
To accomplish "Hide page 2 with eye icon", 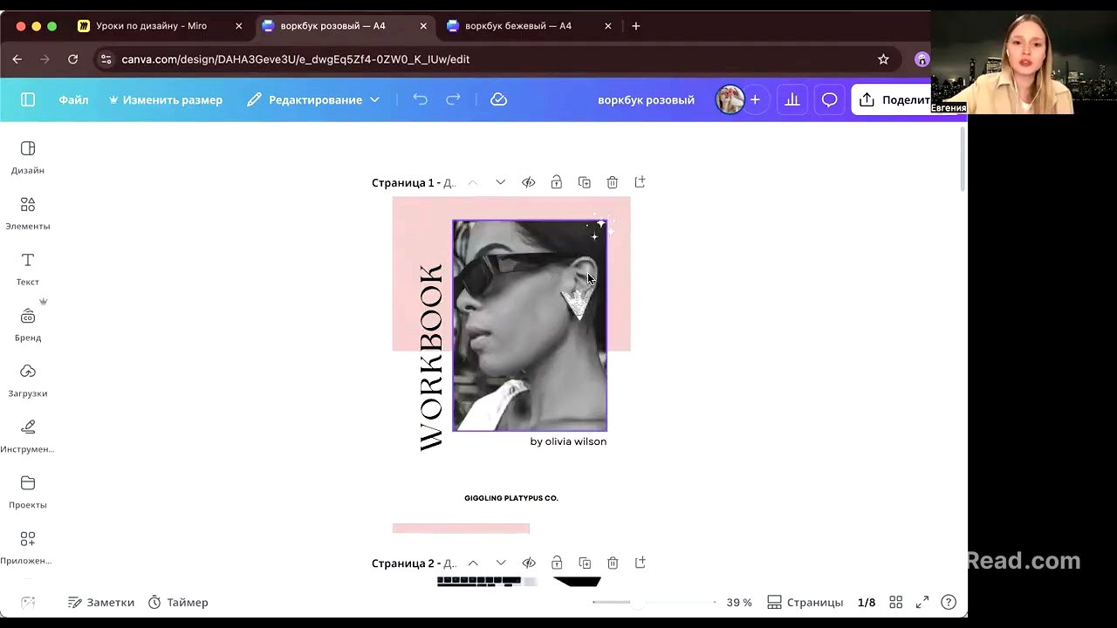I will [x=529, y=563].
